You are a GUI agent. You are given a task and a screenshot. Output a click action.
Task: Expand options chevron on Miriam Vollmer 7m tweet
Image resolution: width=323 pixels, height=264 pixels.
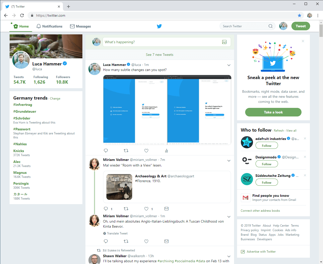point(229,161)
